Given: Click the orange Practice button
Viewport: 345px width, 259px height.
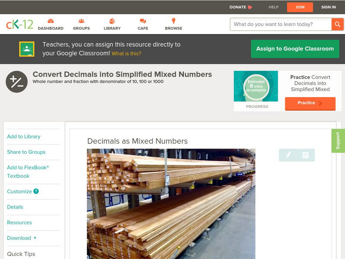Looking at the screenshot, I should (x=310, y=103).
